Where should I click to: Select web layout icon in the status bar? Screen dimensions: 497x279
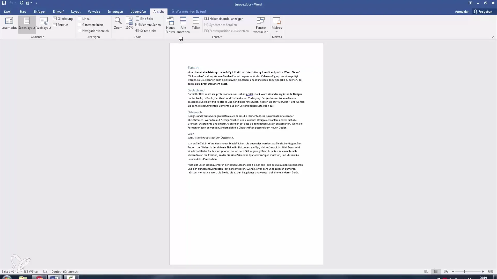[x=446, y=272]
